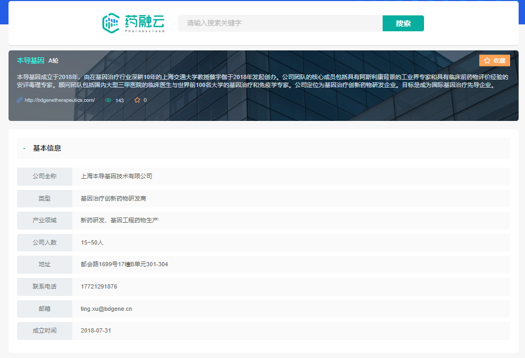This screenshot has height=358, width=525.
Task: Click the founding date 2018-07-31
Action: tap(96, 330)
